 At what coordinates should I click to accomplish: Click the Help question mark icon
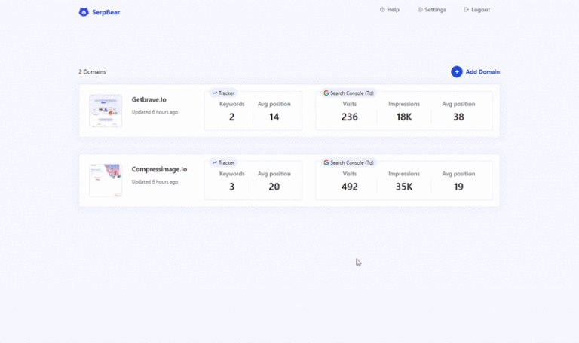pyautogui.click(x=382, y=10)
